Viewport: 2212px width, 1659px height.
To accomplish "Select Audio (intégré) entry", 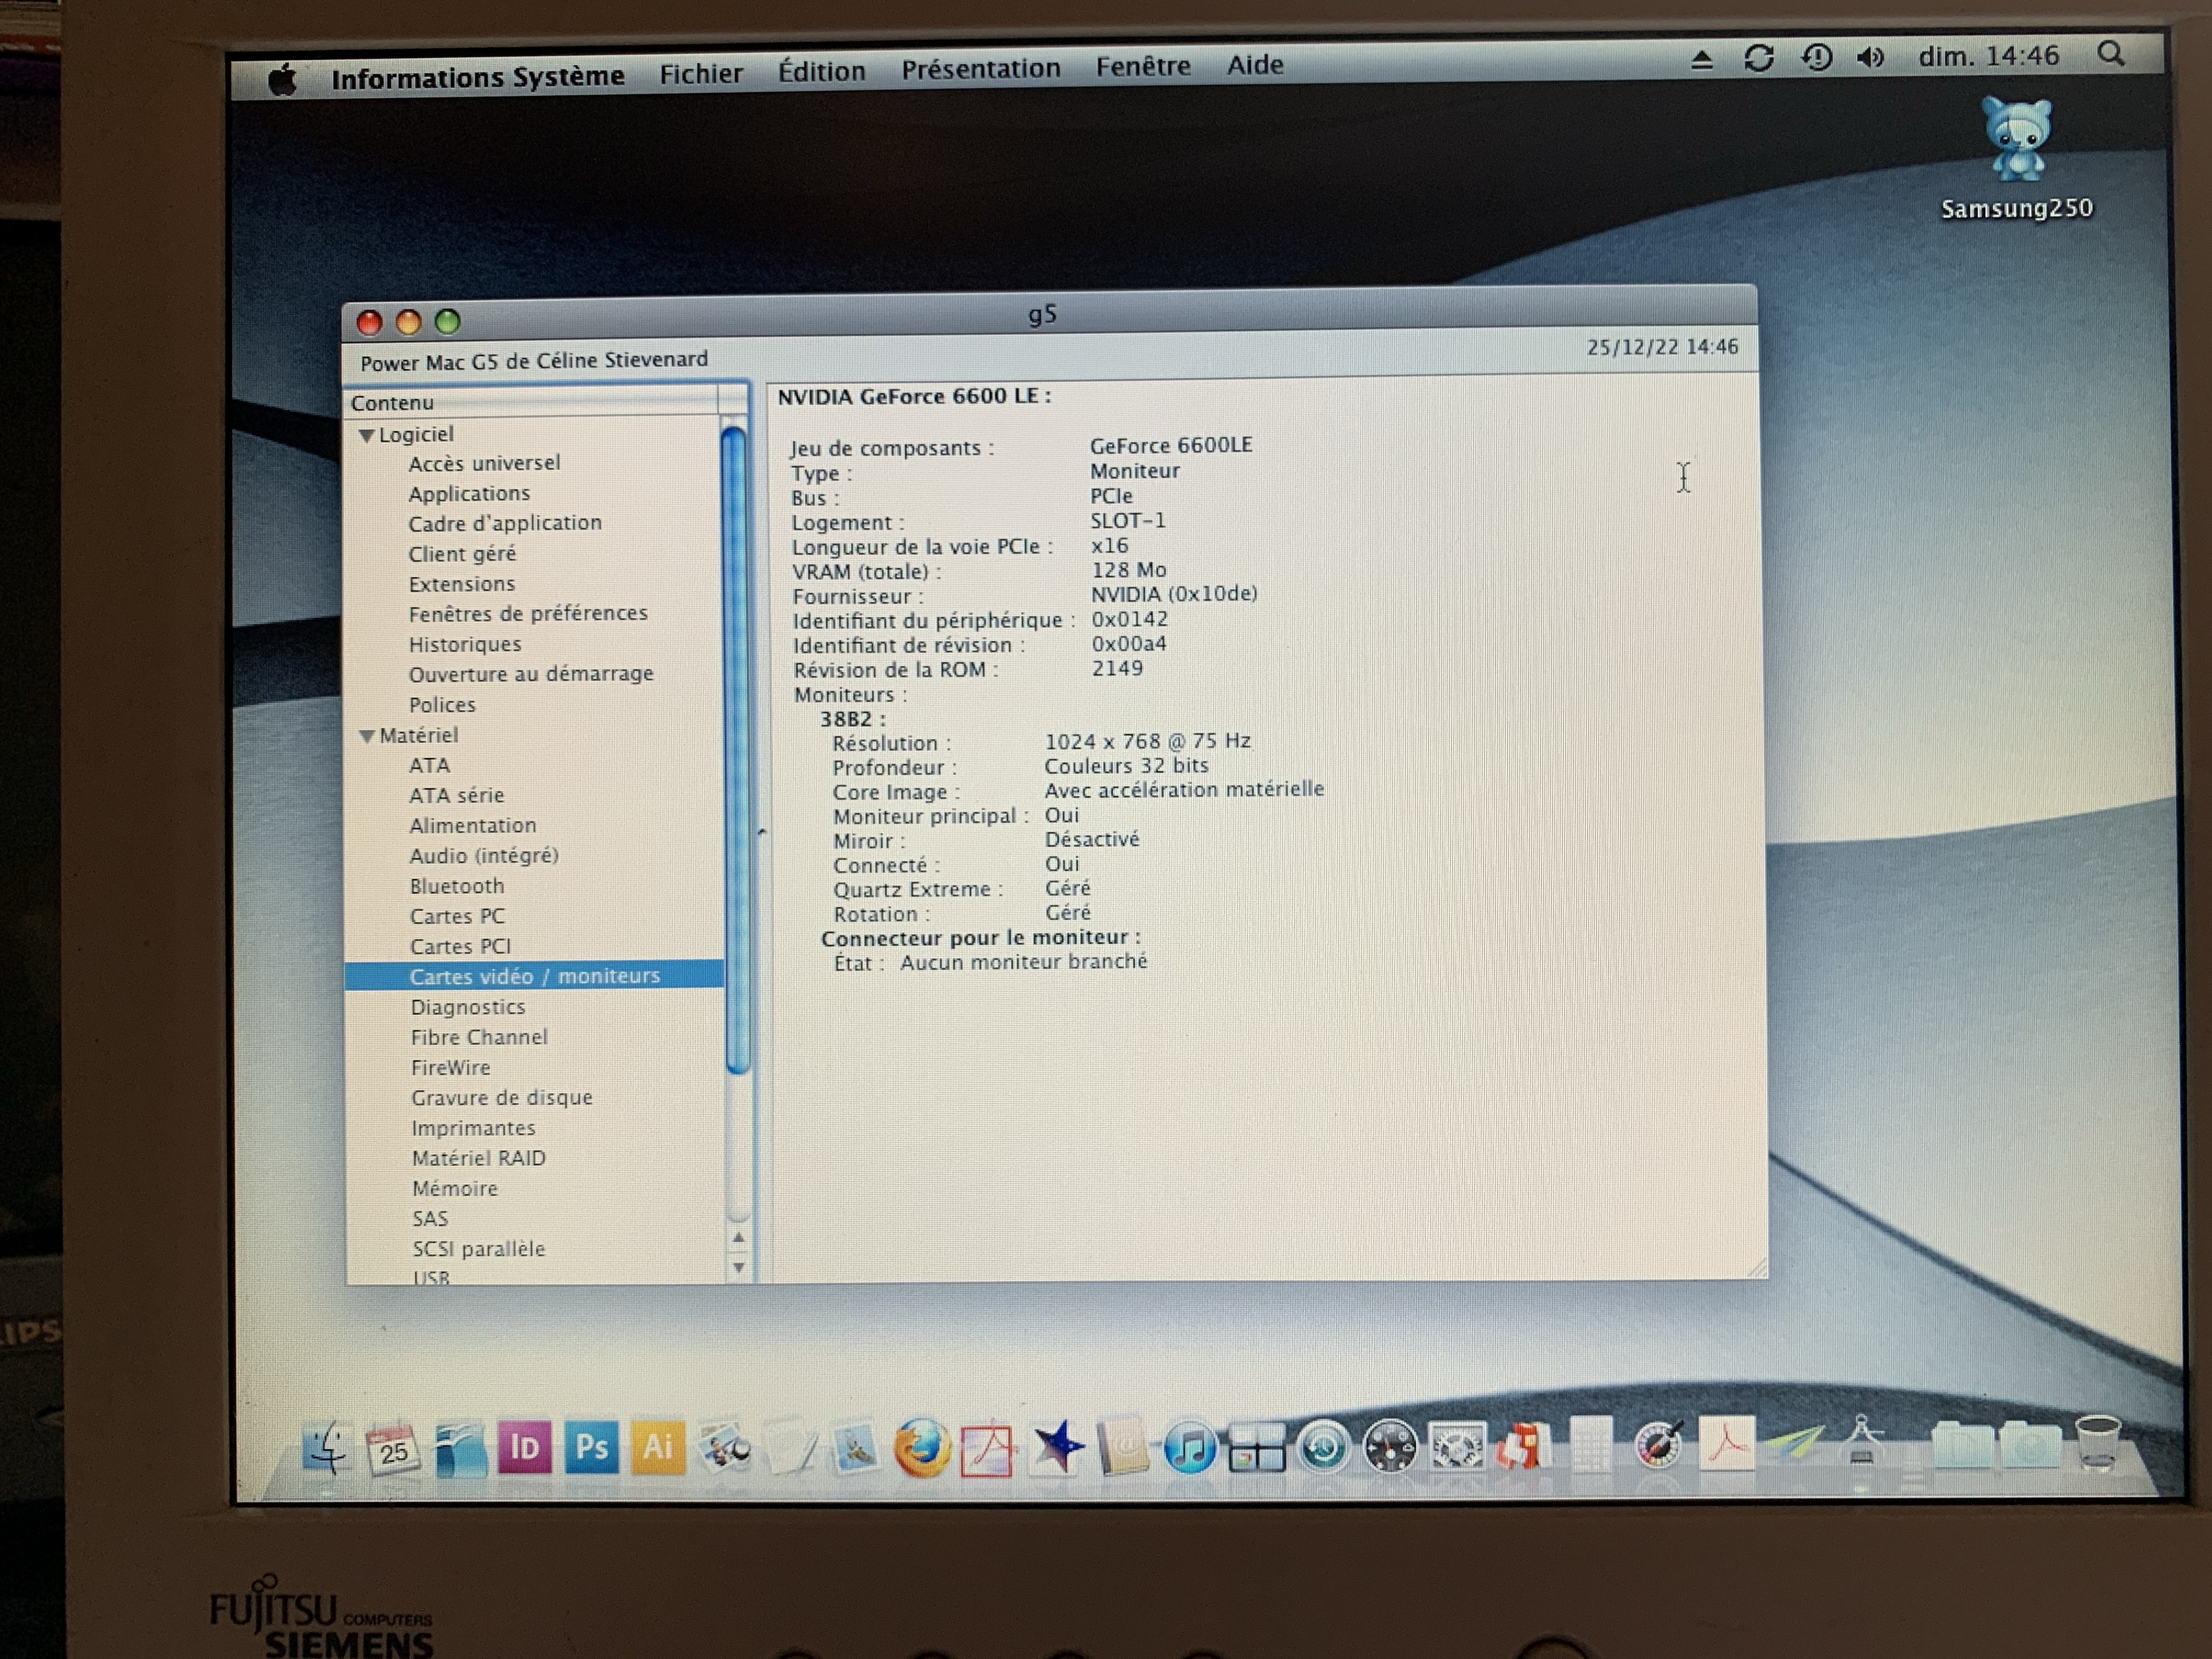I will point(484,855).
